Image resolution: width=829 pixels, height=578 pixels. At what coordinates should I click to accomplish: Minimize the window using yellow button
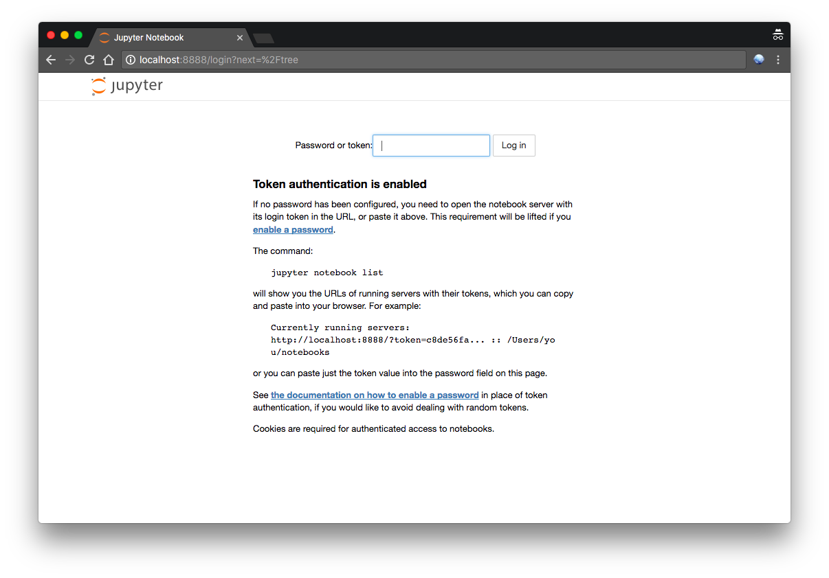pos(65,35)
